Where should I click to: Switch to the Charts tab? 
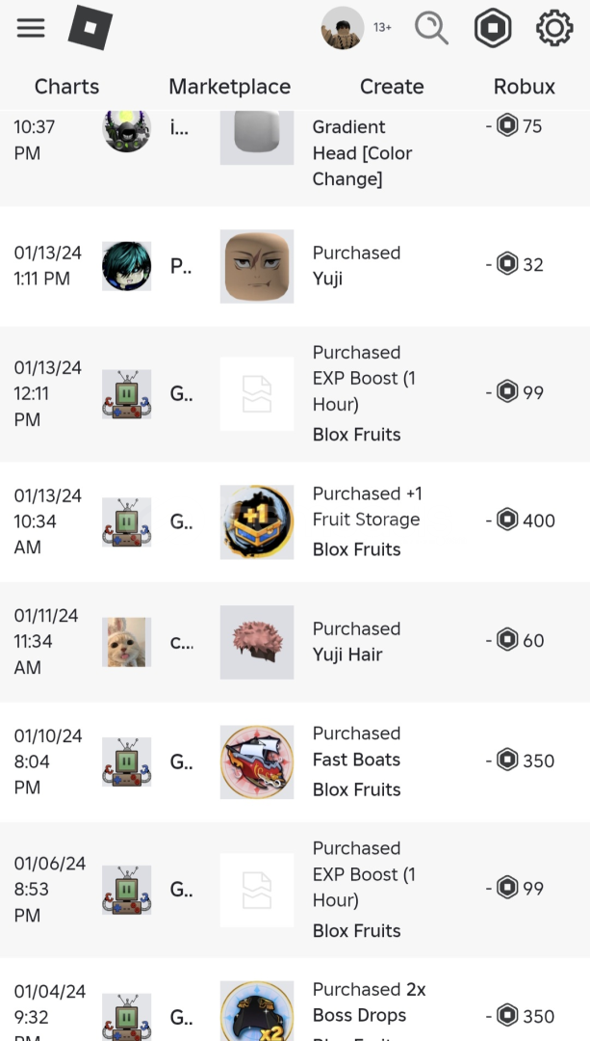tap(66, 87)
